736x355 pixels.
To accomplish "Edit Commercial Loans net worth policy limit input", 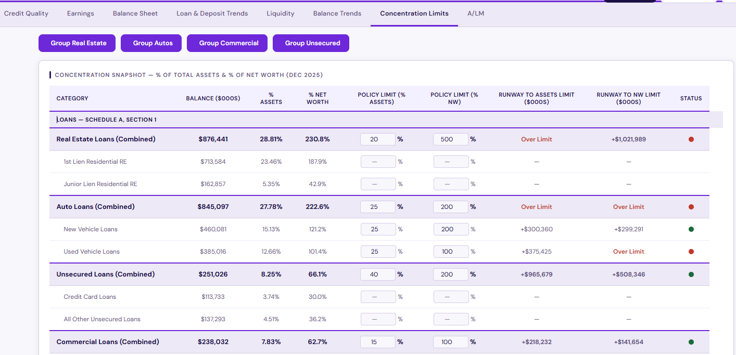I will pyautogui.click(x=450, y=342).
